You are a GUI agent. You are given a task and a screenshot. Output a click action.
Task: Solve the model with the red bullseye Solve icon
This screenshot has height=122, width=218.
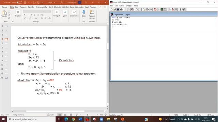(x=155, y=9)
